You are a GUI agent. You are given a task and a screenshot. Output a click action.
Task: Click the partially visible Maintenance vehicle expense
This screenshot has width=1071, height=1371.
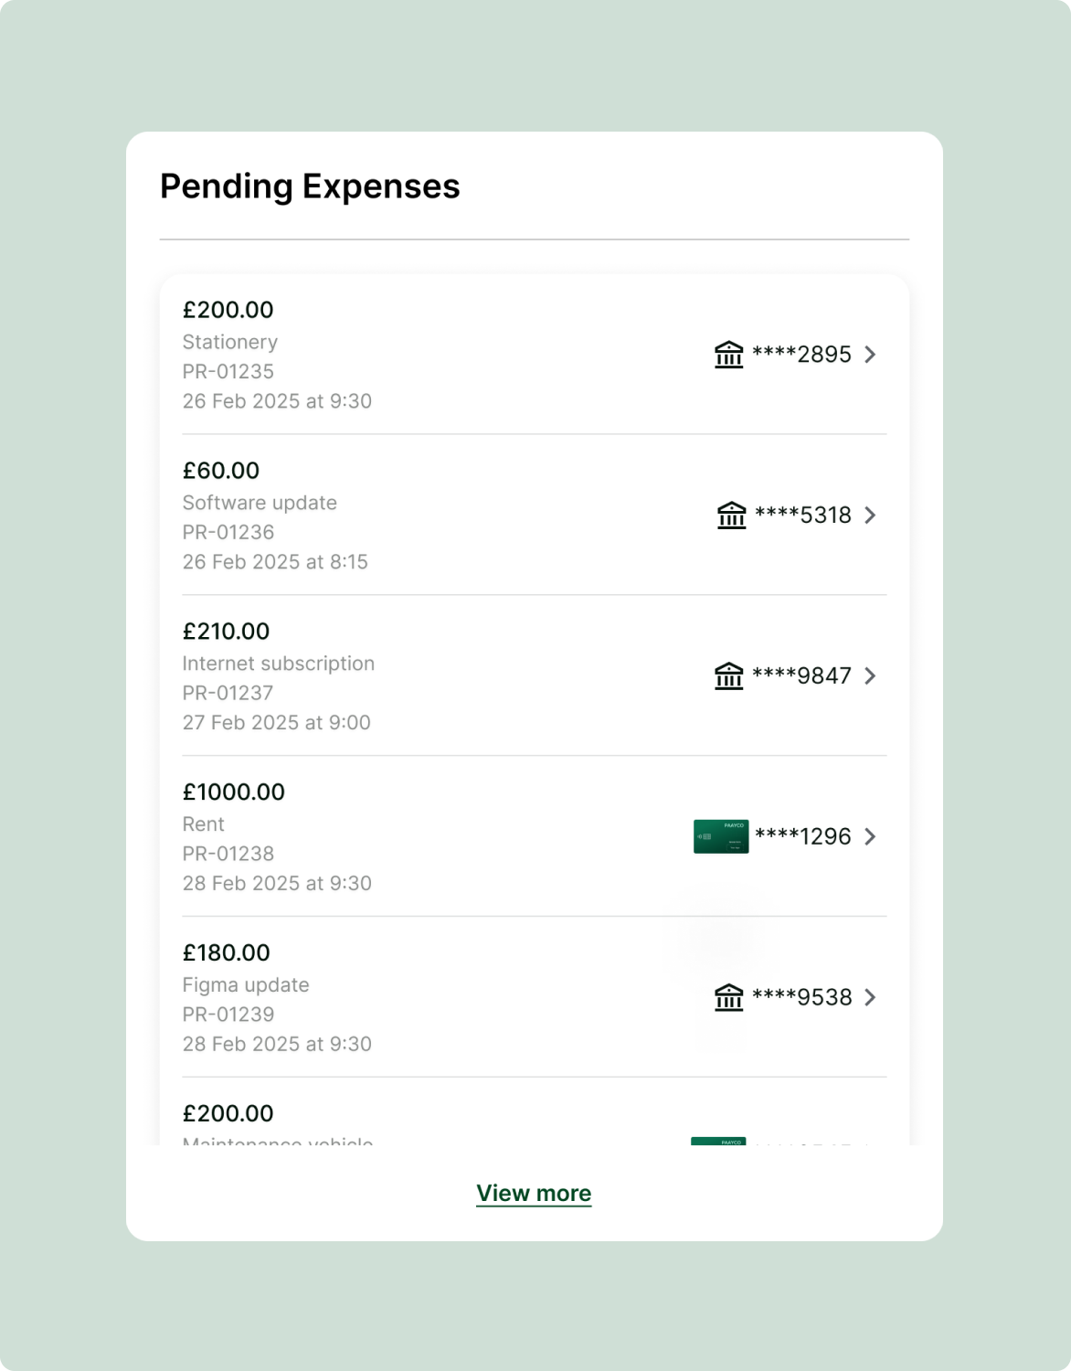(x=535, y=1113)
